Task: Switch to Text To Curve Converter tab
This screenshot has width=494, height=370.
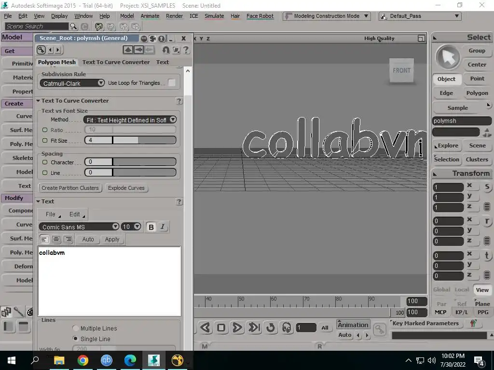Action: pos(116,62)
